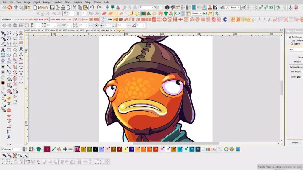Image resolution: width=303 pixels, height=170 pixels.
Task: Toggle the Variable run checkbox
Action: (x=291, y=67)
